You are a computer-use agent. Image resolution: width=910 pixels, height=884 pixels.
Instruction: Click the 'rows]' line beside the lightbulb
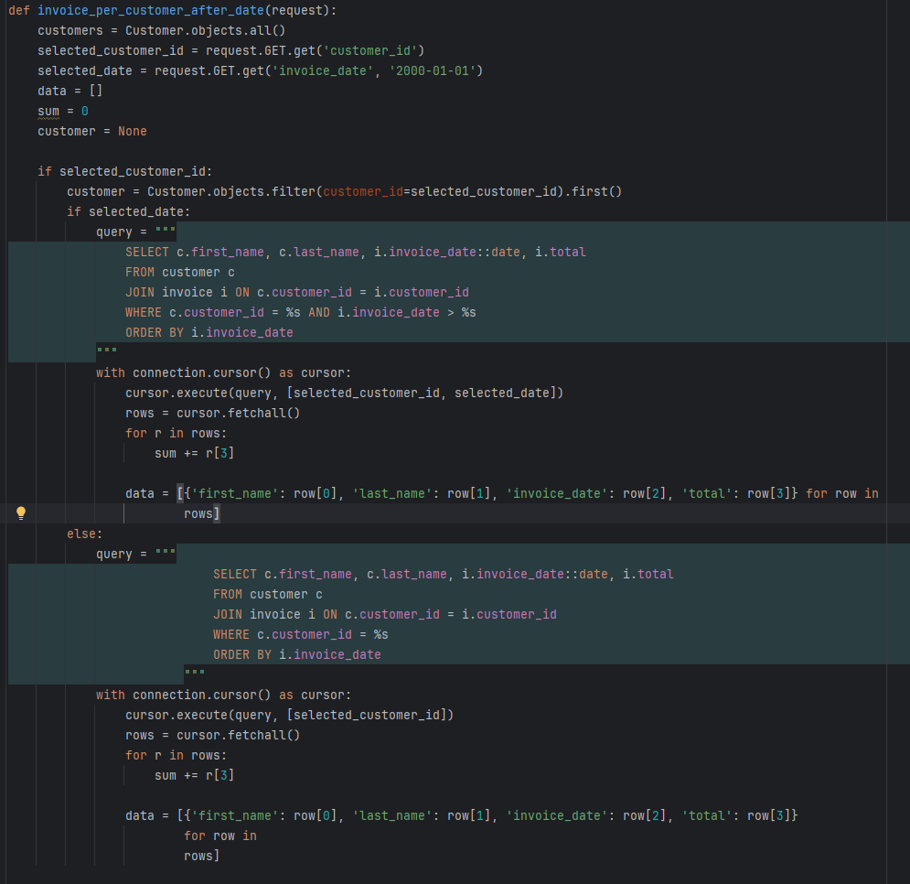pos(201,513)
